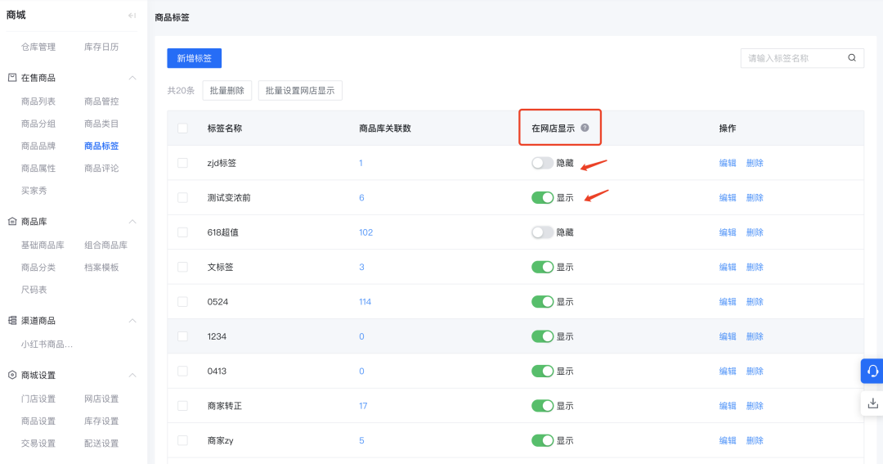Collapse the 商城 sidebar with arrow icon

132,16
